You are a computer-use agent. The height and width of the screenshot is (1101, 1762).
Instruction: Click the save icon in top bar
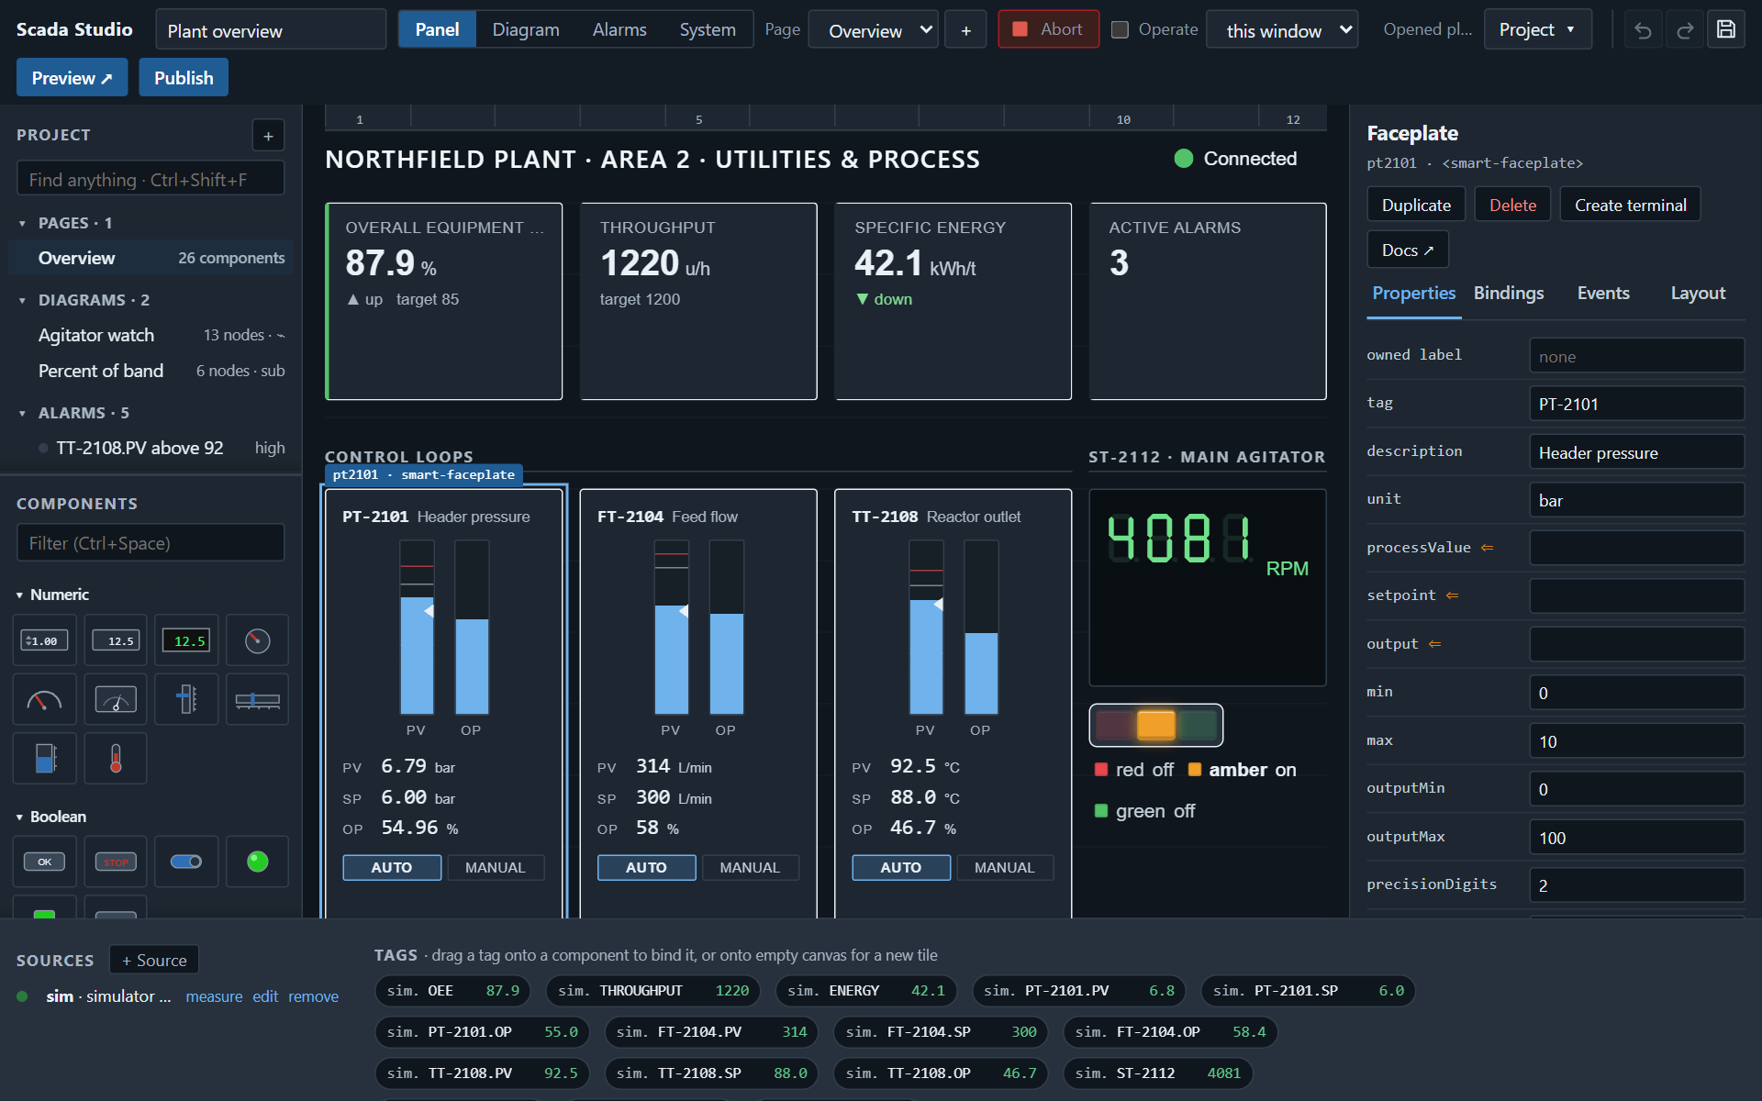tap(1725, 29)
